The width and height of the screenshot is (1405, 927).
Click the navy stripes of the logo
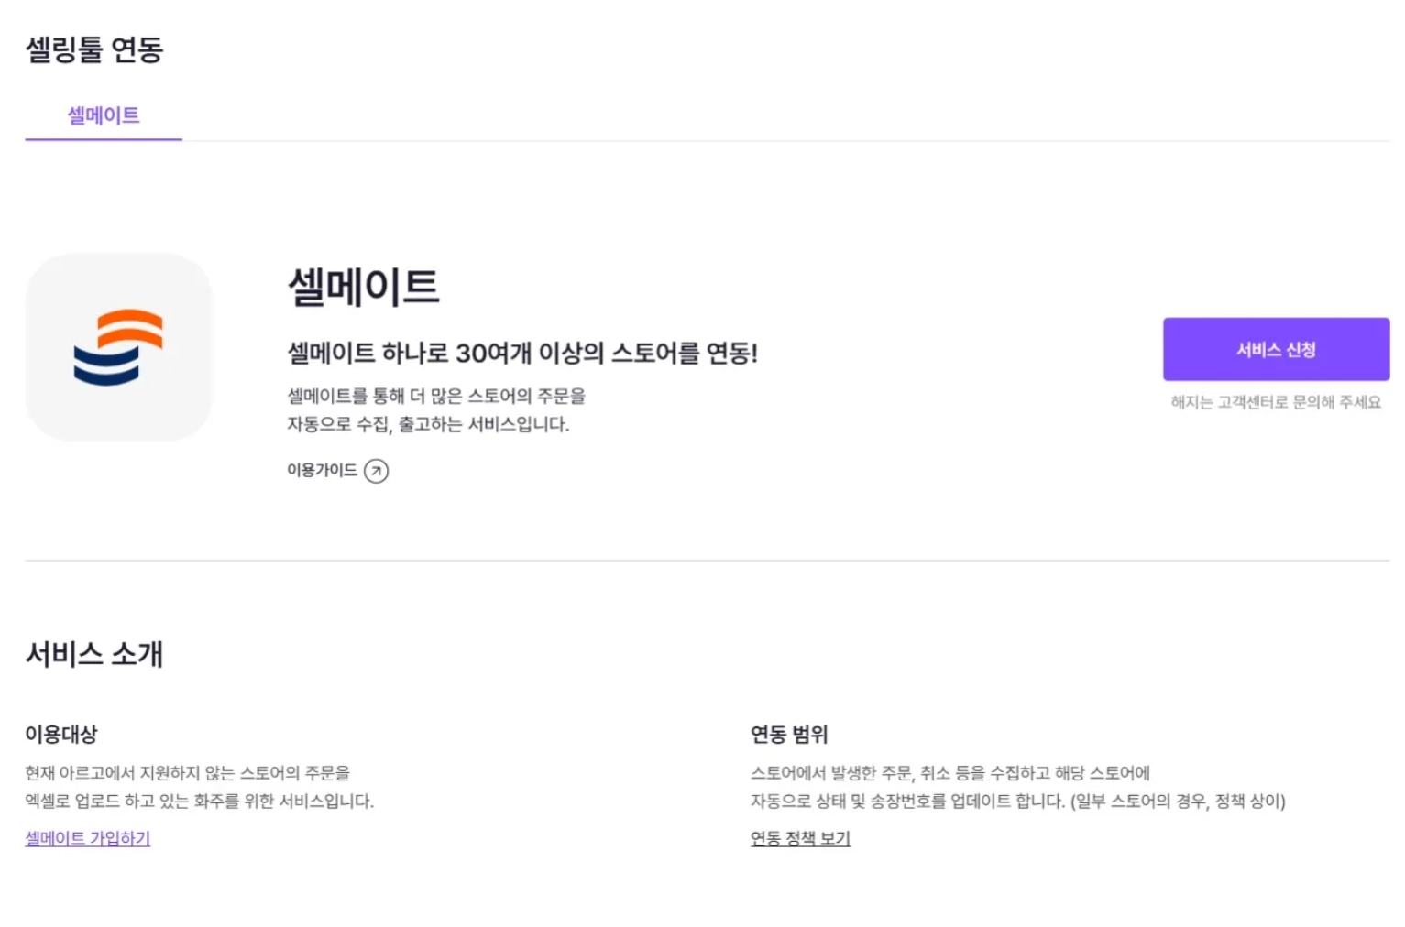click(x=106, y=365)
